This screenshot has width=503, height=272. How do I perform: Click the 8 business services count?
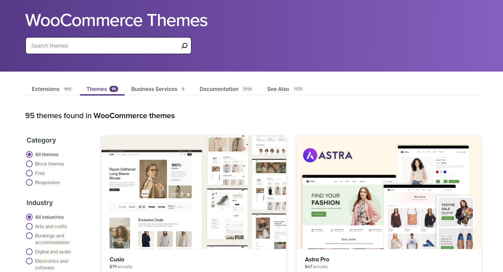pos(183,89)
